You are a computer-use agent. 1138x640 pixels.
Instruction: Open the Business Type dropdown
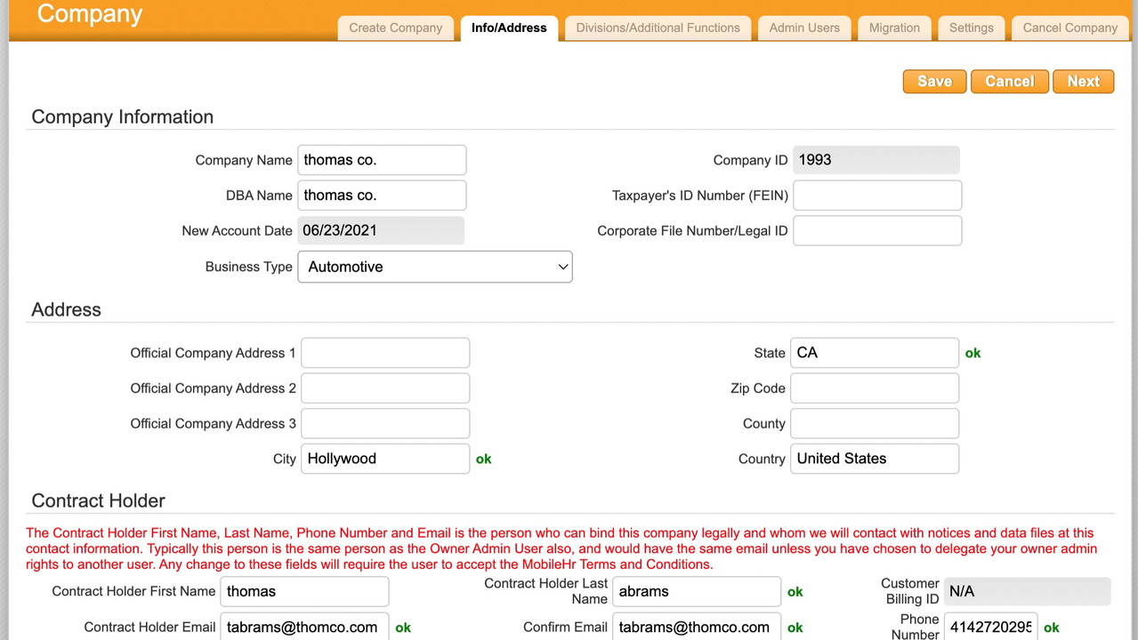click(434, 267)
